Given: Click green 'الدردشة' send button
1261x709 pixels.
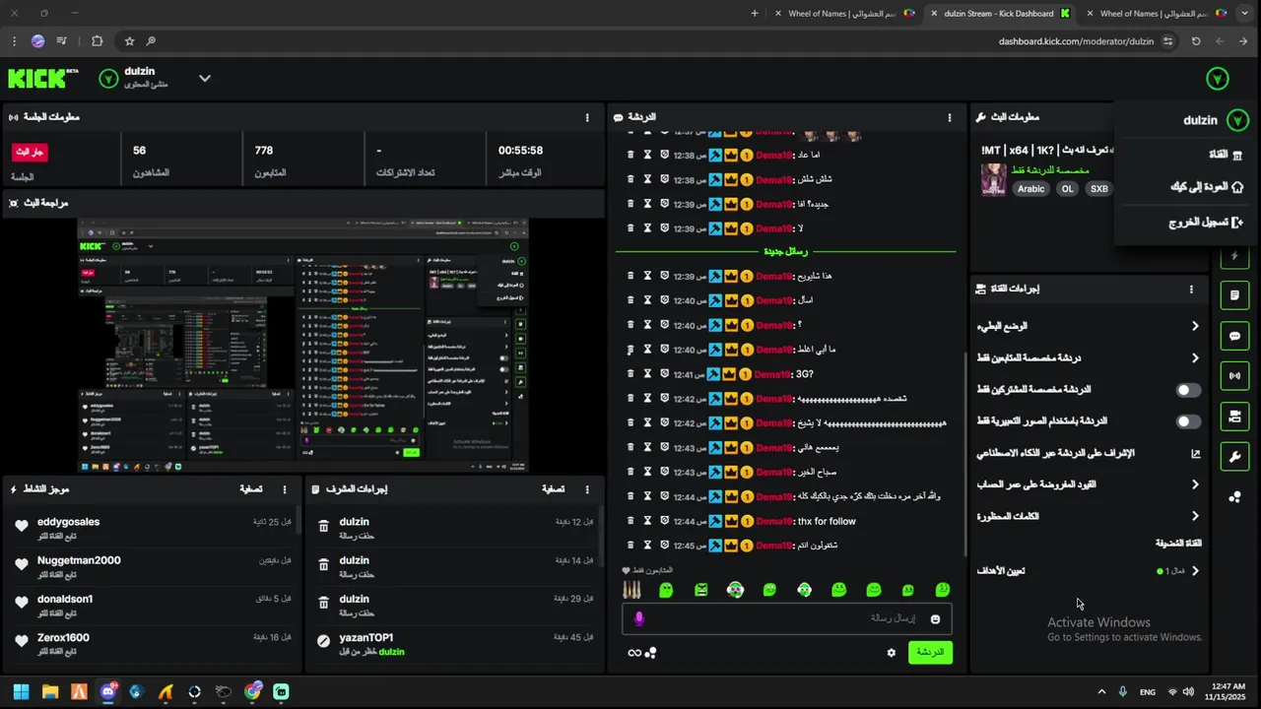Looking at the screenshot, I should [x=930, y=652].
